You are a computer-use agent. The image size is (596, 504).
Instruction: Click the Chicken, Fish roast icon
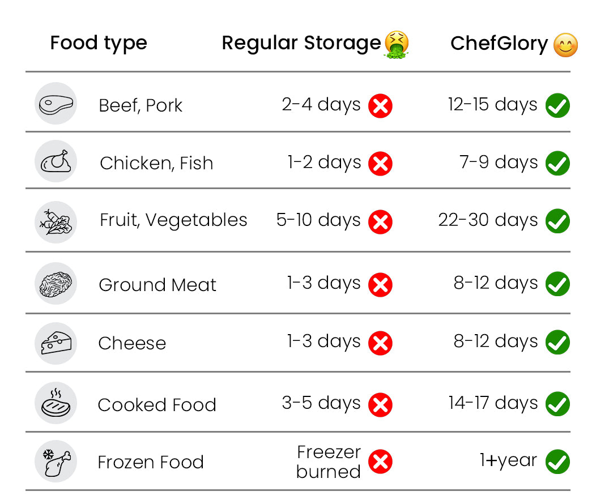tap(56, 161)
